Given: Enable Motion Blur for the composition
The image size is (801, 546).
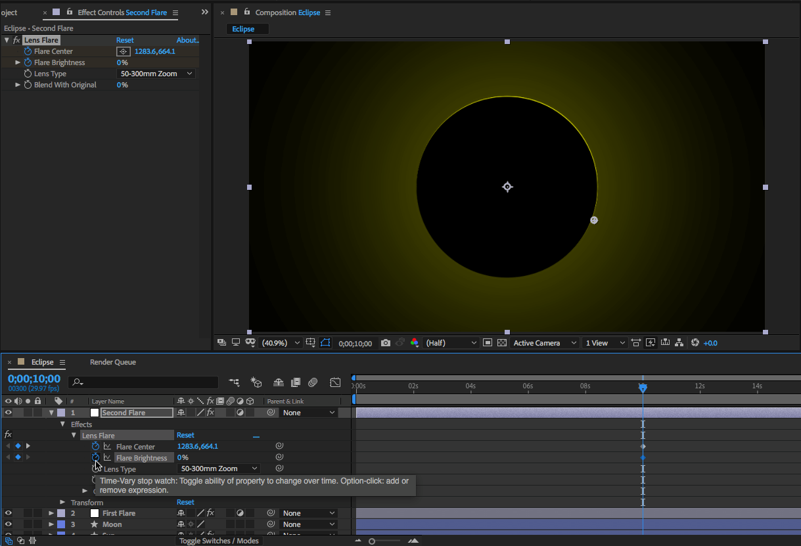Looking at the screenshot, I should 313,382.
